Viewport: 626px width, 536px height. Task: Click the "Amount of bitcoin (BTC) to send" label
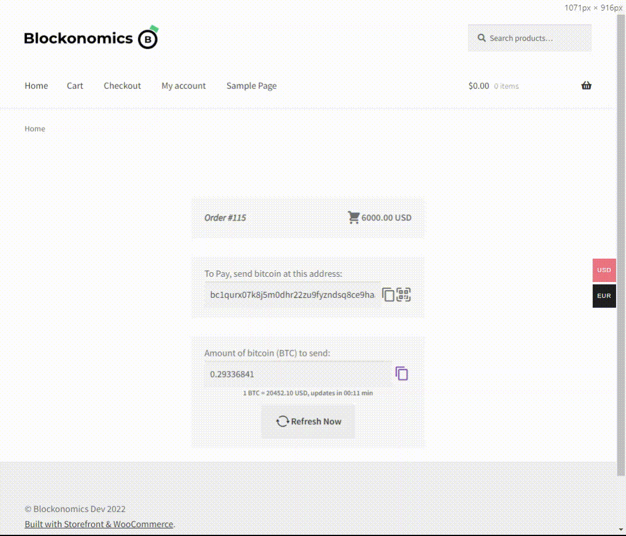267,353
